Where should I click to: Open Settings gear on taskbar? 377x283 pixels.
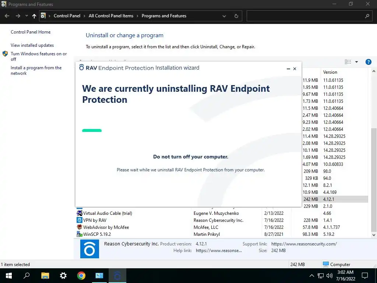[x=63, y=276]
